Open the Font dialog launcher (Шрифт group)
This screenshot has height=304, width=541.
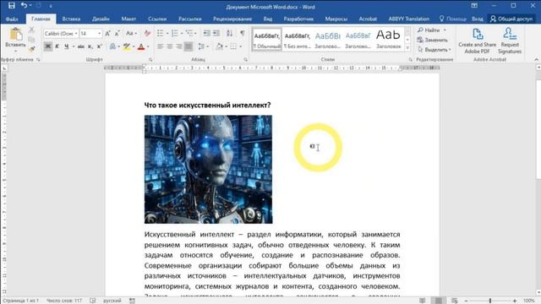[x=150, y=60]
